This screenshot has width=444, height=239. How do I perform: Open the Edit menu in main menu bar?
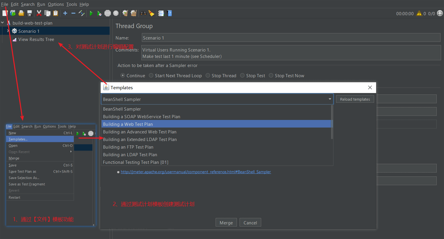[15, 4]
